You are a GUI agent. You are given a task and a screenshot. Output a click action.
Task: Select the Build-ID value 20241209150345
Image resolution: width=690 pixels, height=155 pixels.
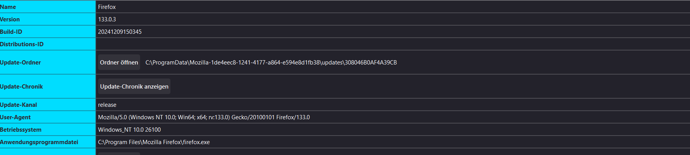[x=120, y=32]
